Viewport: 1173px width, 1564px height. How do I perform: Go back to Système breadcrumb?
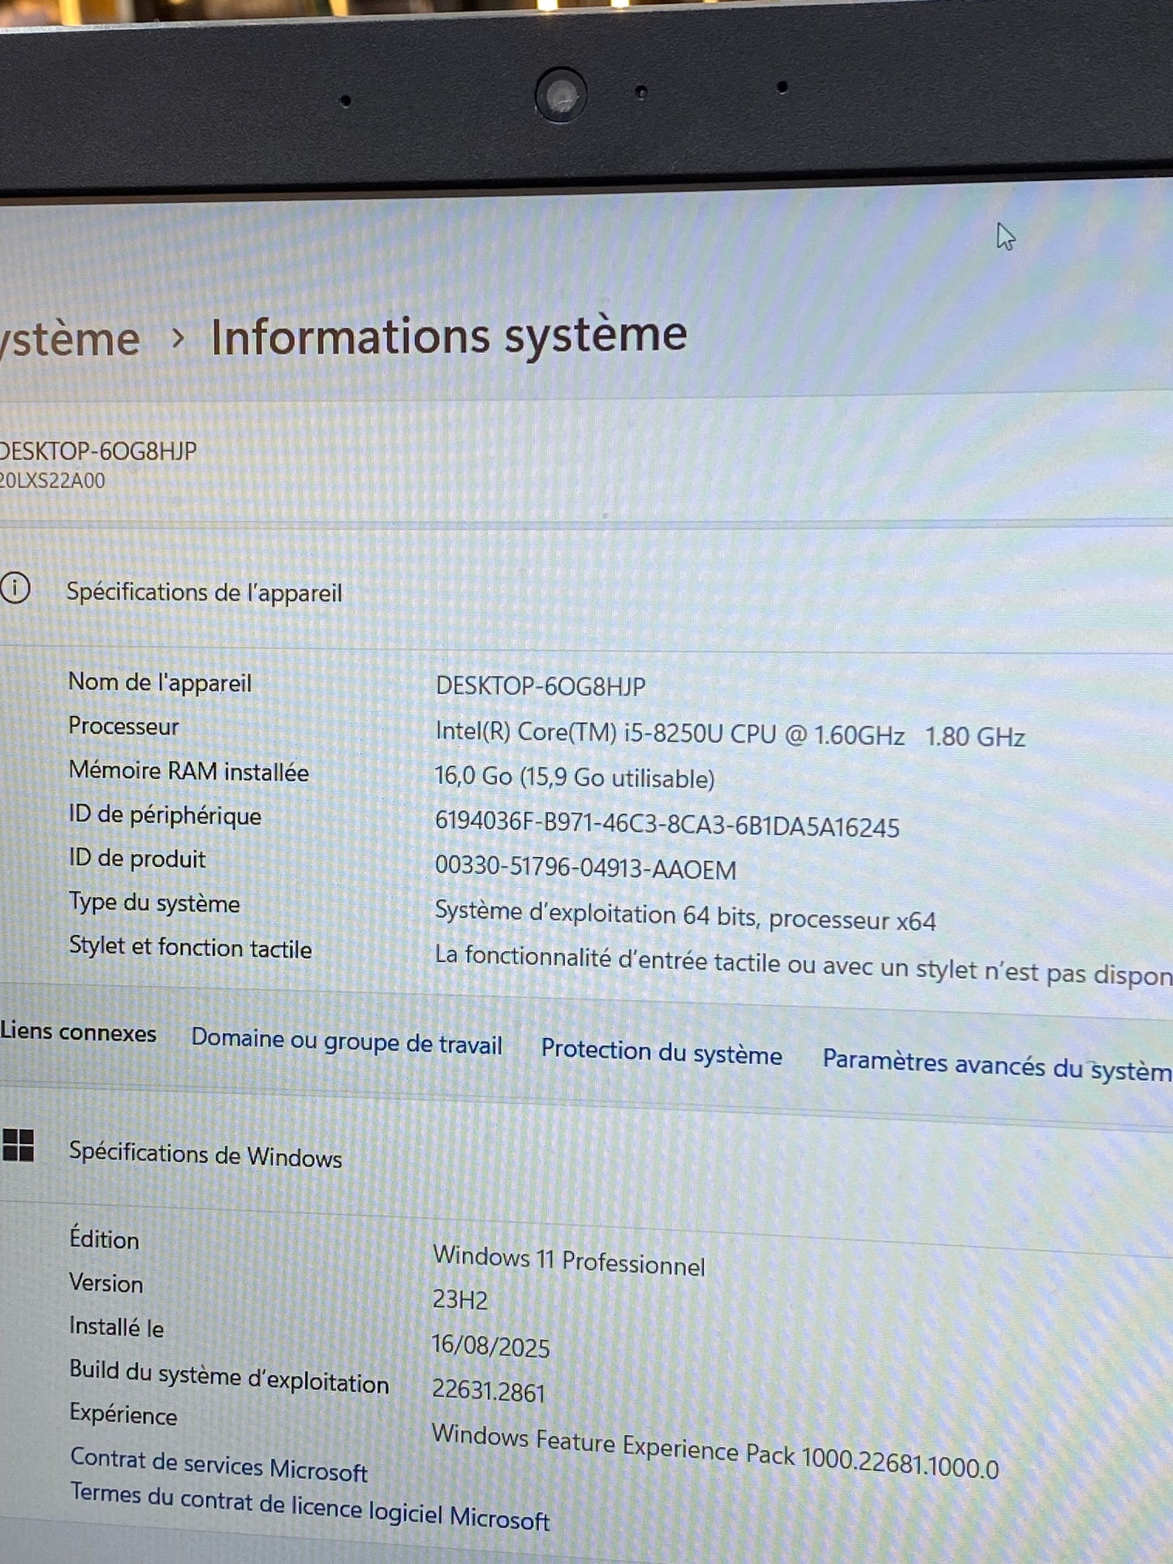[x=70, y=339]
